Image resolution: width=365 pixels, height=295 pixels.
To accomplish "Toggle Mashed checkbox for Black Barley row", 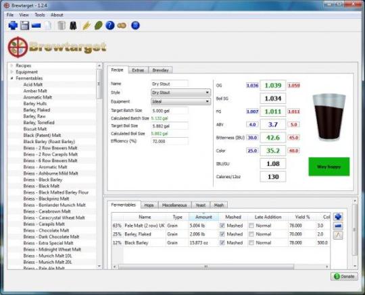I will click(222, 243).
